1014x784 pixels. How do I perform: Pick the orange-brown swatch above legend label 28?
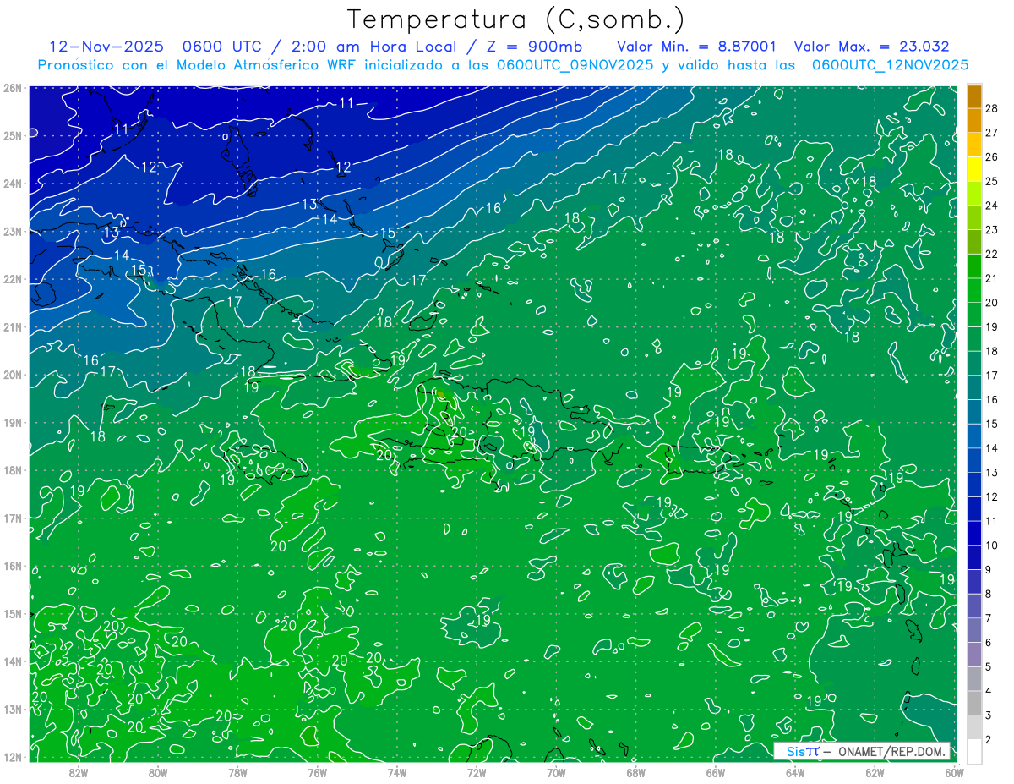[x=974, y=96]
